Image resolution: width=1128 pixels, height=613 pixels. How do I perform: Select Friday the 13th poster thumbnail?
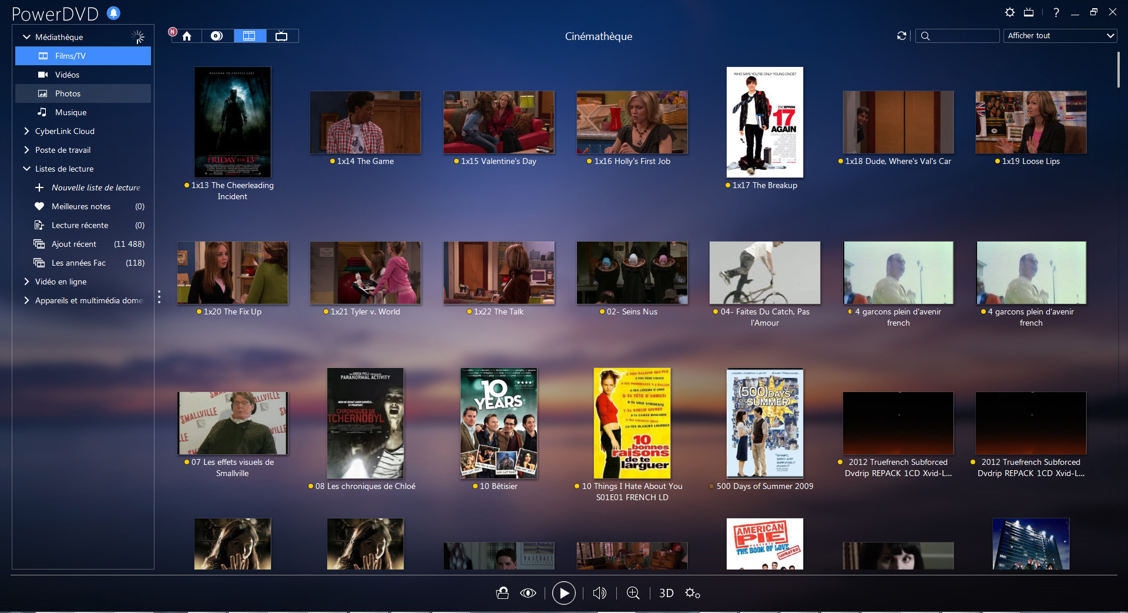(233, 122)
